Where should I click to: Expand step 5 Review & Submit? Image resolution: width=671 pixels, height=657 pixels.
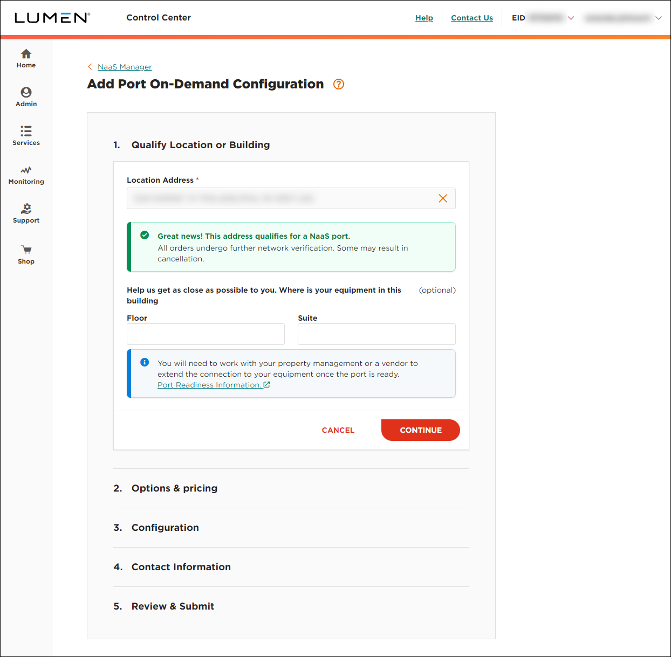(x=291, y=606)
